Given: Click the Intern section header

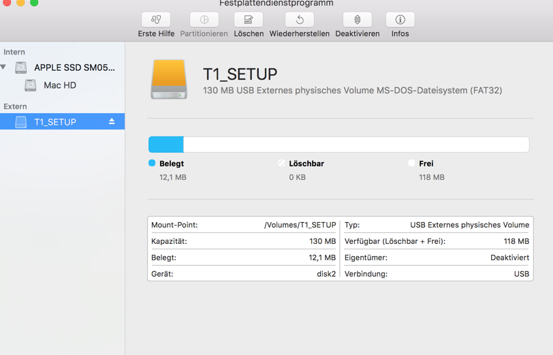Looking at the screenshot, I should [14, 52].
